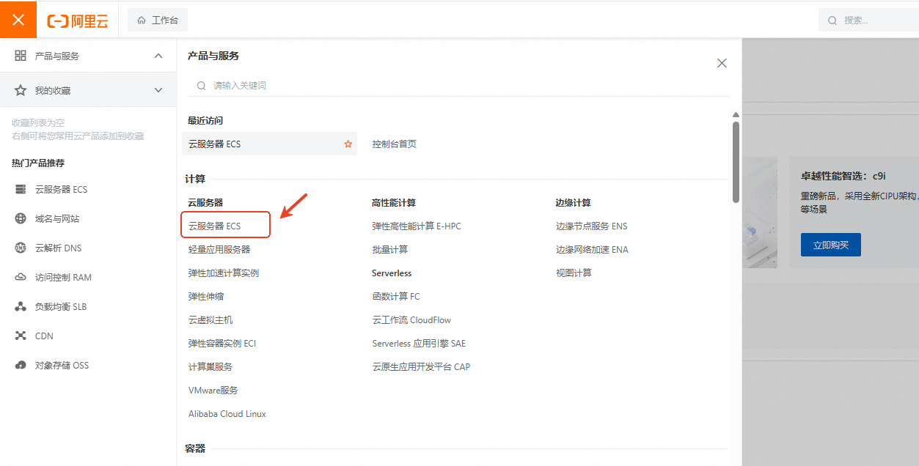Expand the 我的收藏 section chevron
Viewport: 919px width, 466px height.
pos(158,90)
